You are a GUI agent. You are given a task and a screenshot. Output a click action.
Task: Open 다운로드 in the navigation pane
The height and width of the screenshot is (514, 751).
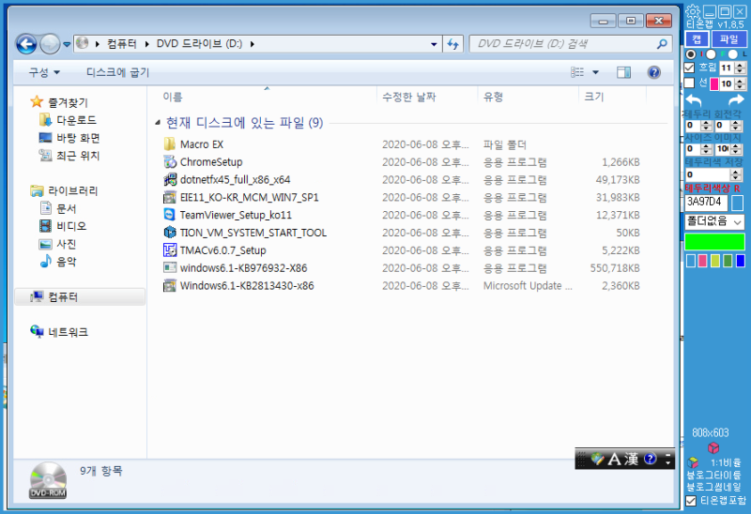pyautogui.click(x=76, y=120)
